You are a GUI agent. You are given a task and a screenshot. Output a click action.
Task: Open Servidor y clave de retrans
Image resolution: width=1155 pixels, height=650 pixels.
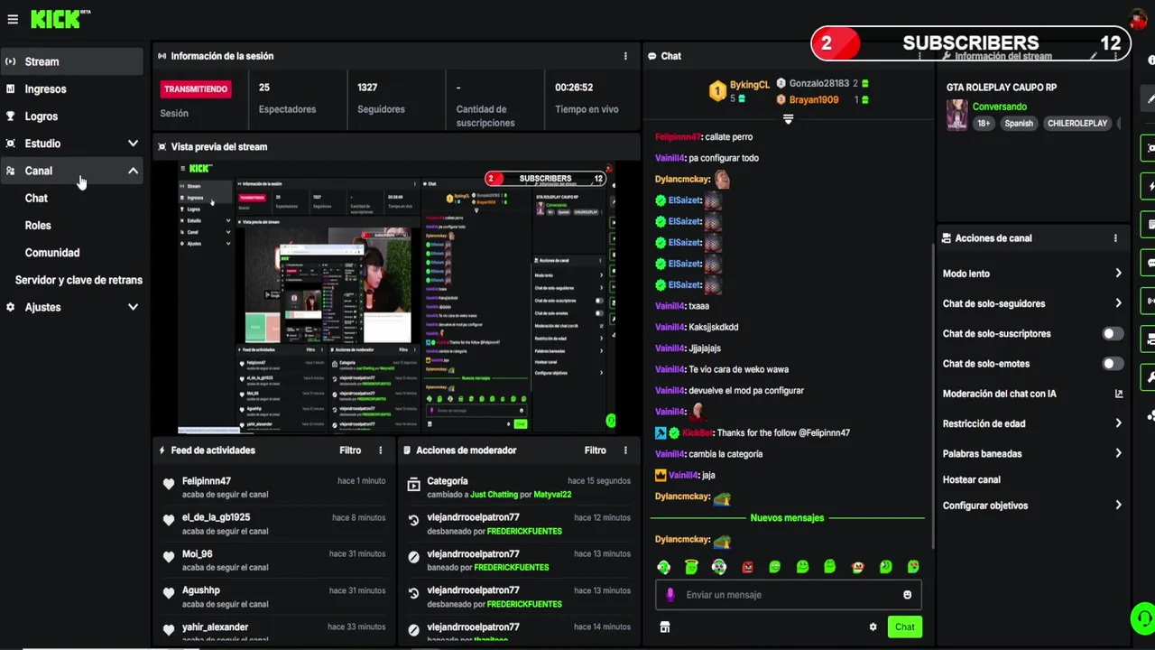pyautogui.click(x=79, y=280)
